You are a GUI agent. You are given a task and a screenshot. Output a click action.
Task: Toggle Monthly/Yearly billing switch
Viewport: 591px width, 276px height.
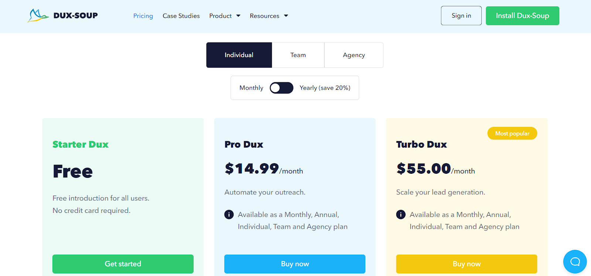281,88
